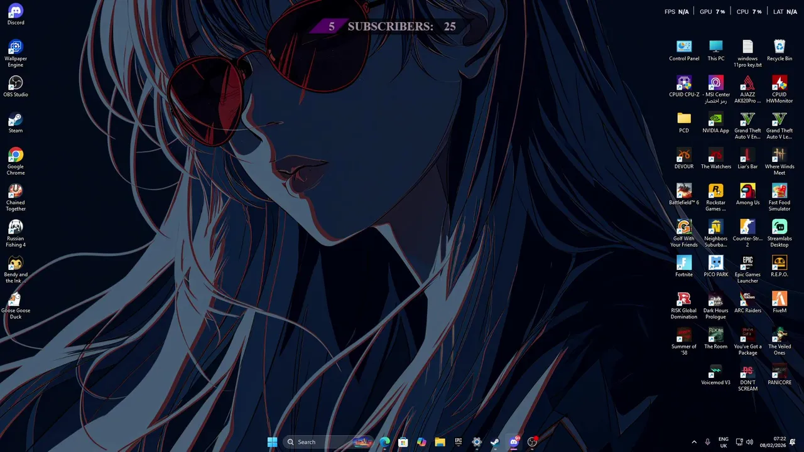Switch to Discord on taskbar
This screenshot has height=452, width=804.
coord(514,442)
